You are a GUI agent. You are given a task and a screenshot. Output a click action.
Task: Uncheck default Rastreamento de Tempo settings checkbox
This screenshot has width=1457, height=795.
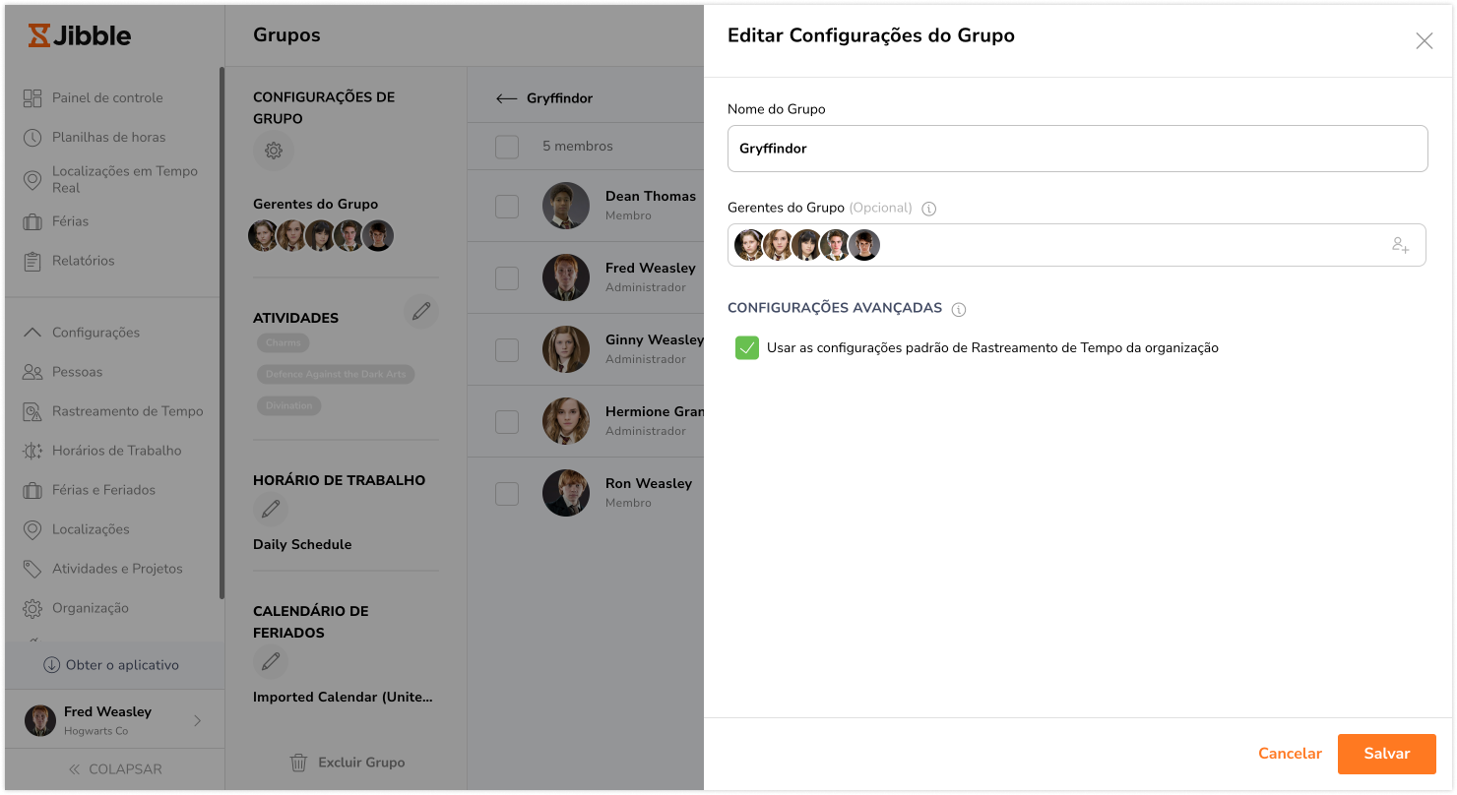click(x=747, y=347)
